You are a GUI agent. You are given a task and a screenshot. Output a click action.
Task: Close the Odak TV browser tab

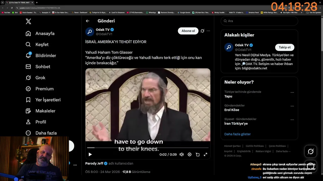[x=33, y=3]
